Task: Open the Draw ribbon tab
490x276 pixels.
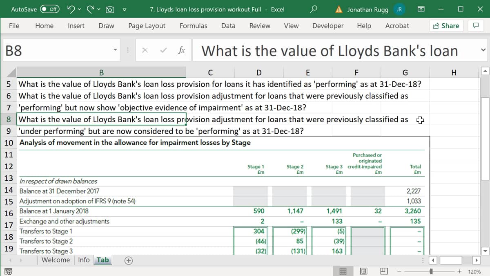Action: [x=106, y=26]
